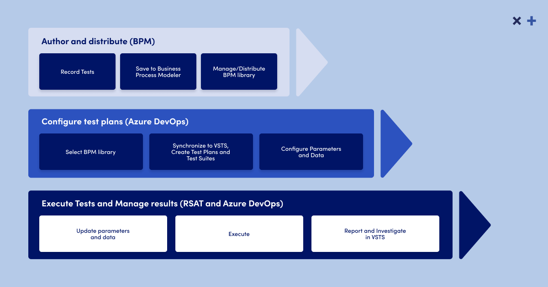Click empty space in the light lavender banner

point(228,40)
